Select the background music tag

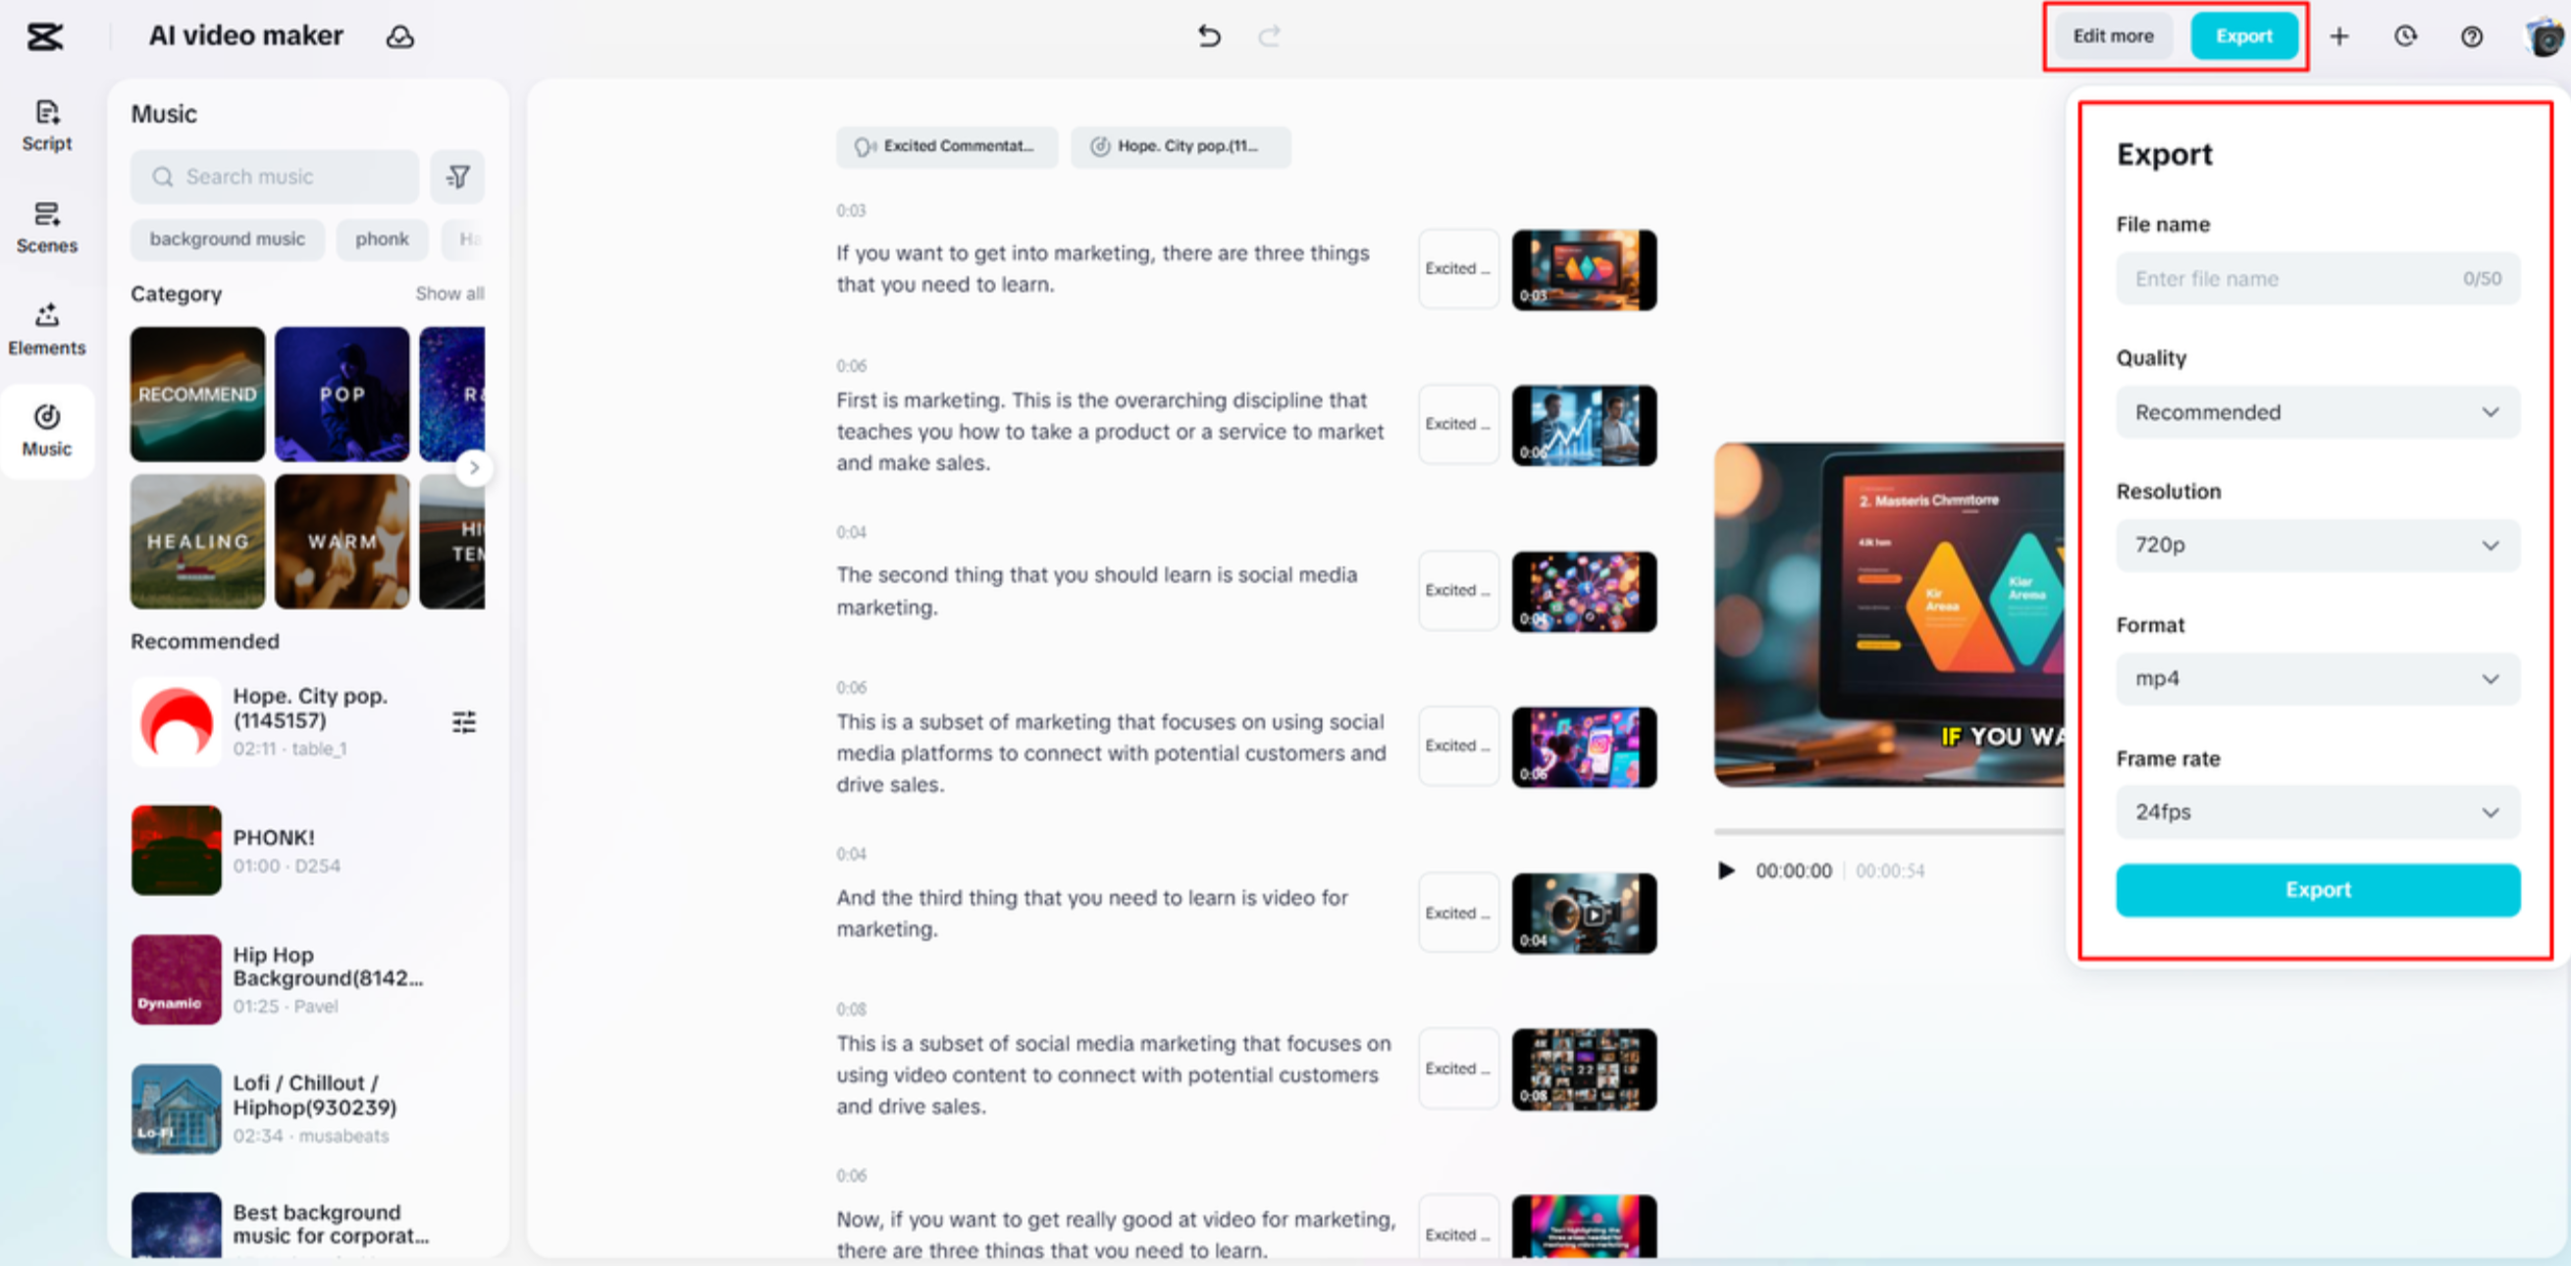click(x=228, y=239)
